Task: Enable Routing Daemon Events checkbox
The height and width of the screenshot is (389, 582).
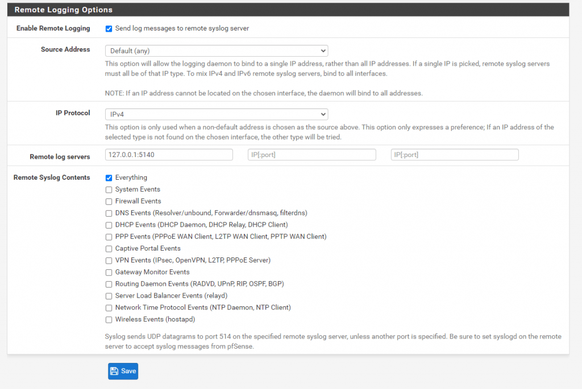Action: (109, 285)
